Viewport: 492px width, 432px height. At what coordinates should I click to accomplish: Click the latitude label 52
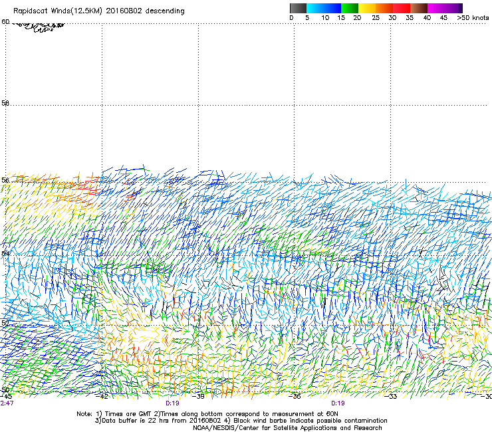point(5,323)
